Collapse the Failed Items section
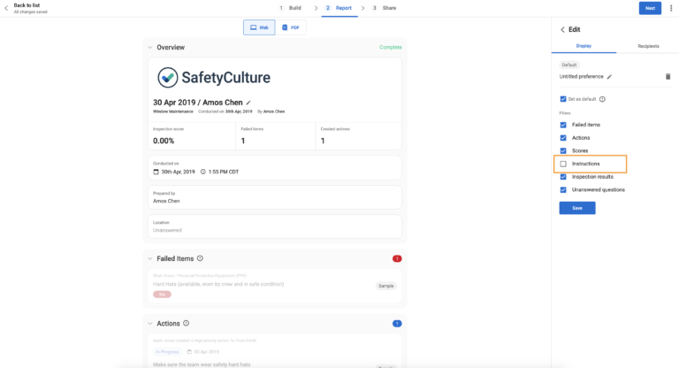 150,259
